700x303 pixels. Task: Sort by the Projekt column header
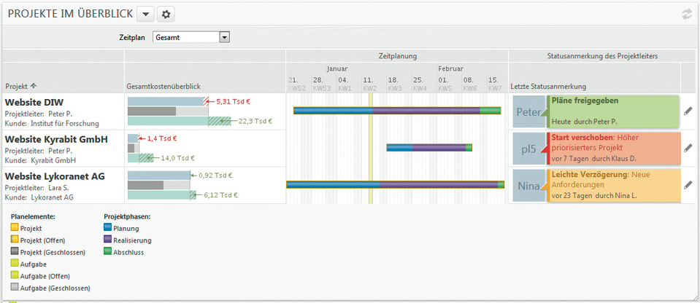(20, 86)
